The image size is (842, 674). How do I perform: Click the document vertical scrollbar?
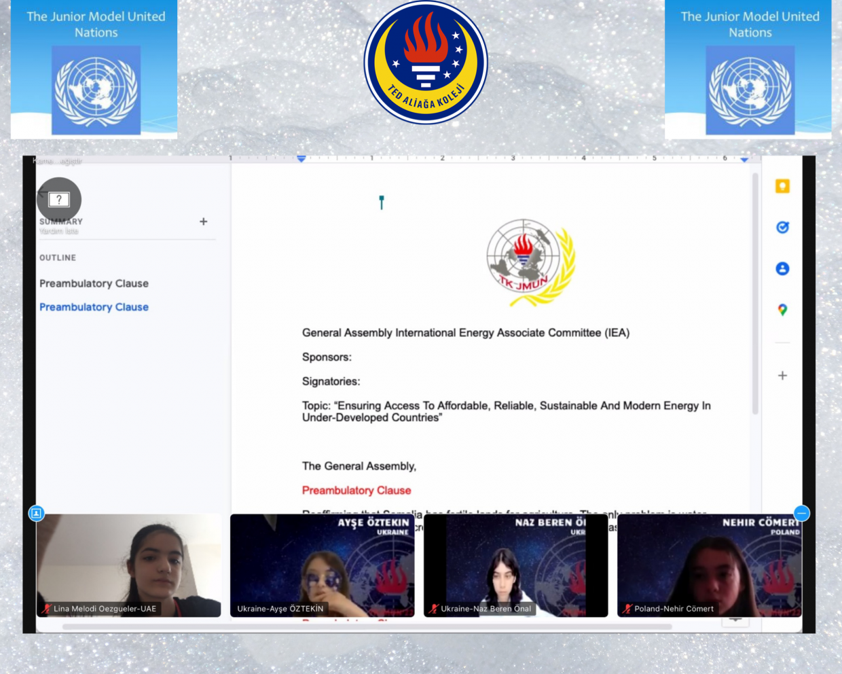(x=755, y=294)
